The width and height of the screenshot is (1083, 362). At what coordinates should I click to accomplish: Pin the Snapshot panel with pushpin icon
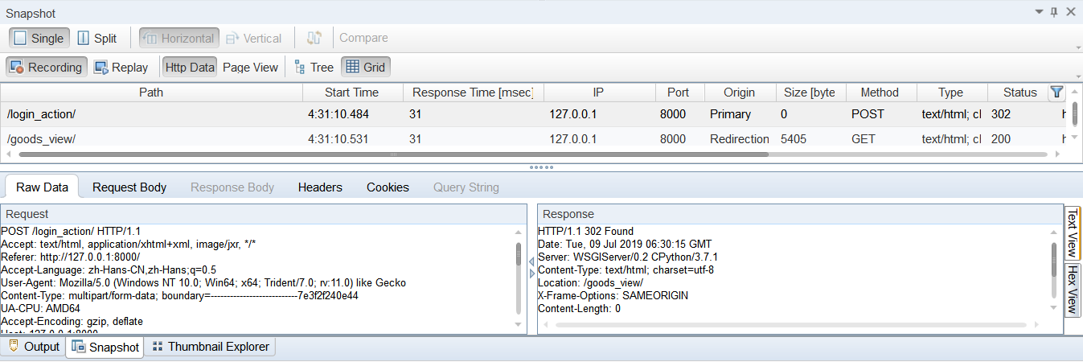pos(1054,12)
